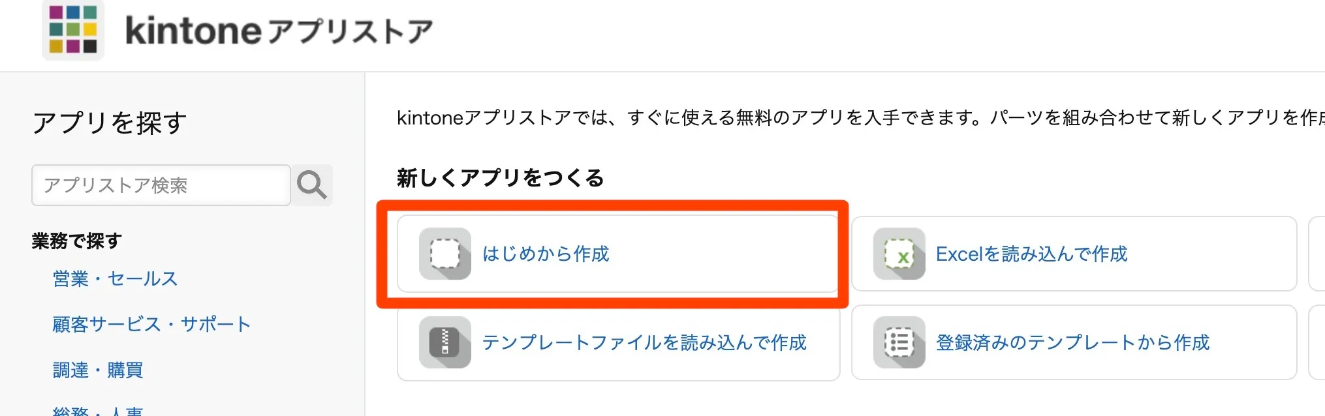Click the partially visible card beside Excel option
Screen dimensions: 1325x416
tap(1317, 254)
